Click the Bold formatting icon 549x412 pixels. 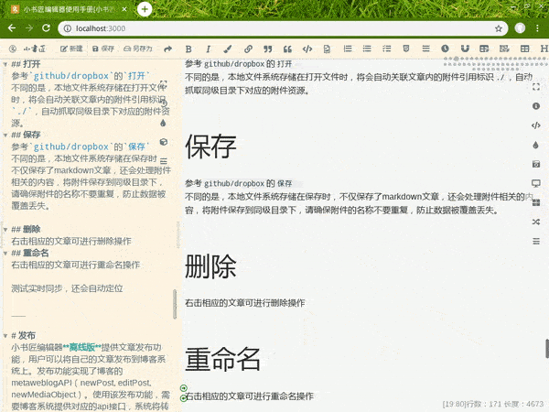click(188, 49)
